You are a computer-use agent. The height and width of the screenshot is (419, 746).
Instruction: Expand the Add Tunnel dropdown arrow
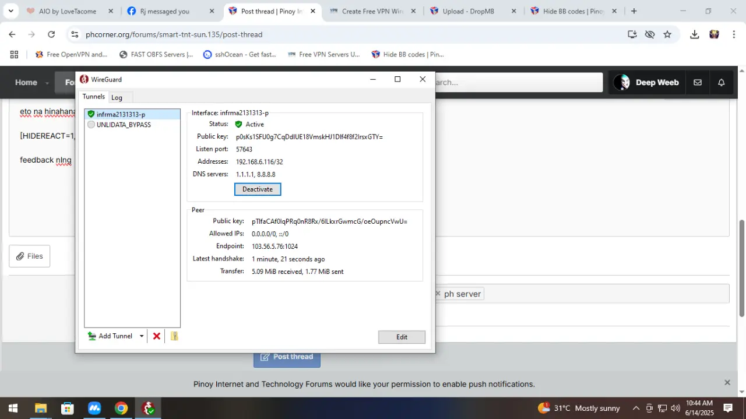[142, 336]
